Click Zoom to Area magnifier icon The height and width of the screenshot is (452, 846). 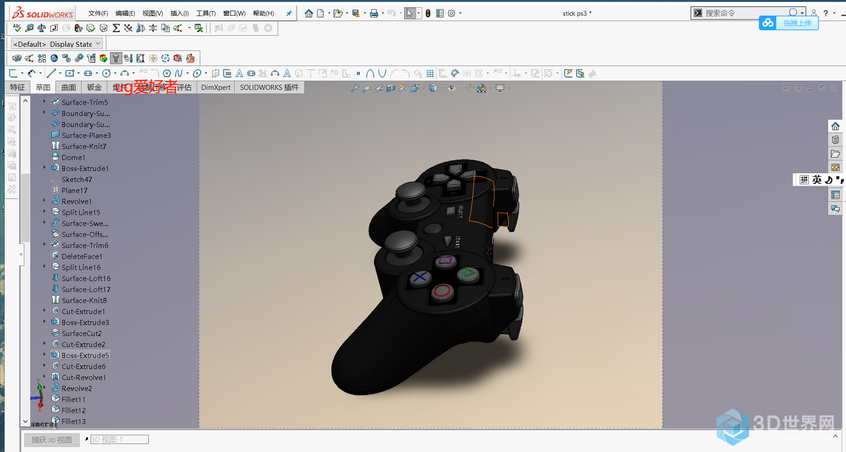click(x=367, y=88)
